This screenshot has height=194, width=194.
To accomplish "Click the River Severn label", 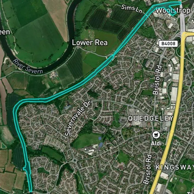I will pyautogui.click(x=28, y=66).
